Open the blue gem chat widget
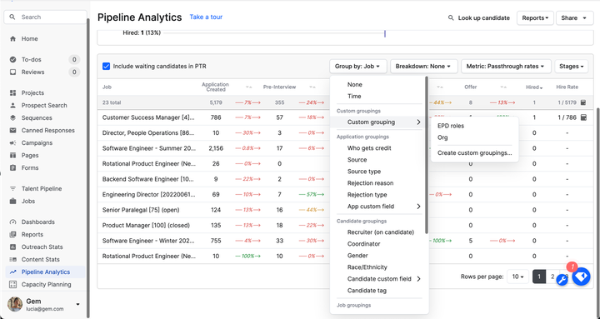Image resolution: width=600 pixels, height=319 pixels. click(582, 277)
